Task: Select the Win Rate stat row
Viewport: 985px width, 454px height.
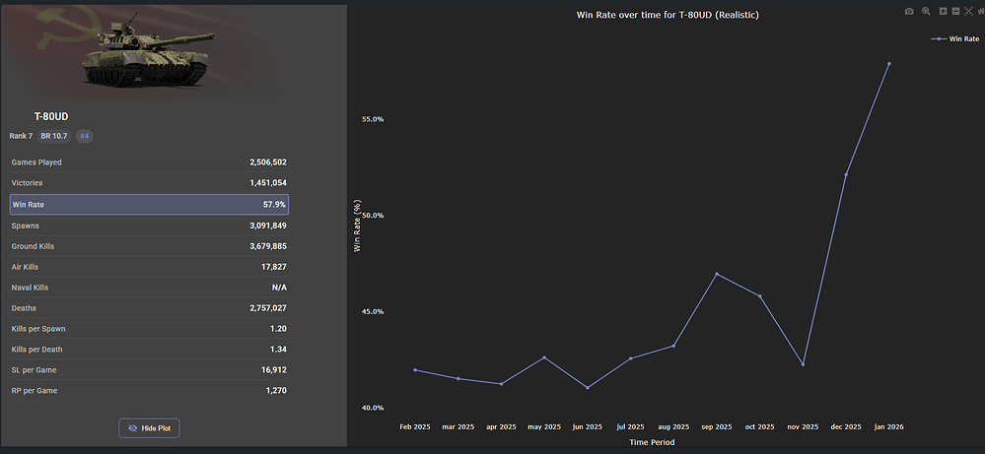Action: (149, 205)
